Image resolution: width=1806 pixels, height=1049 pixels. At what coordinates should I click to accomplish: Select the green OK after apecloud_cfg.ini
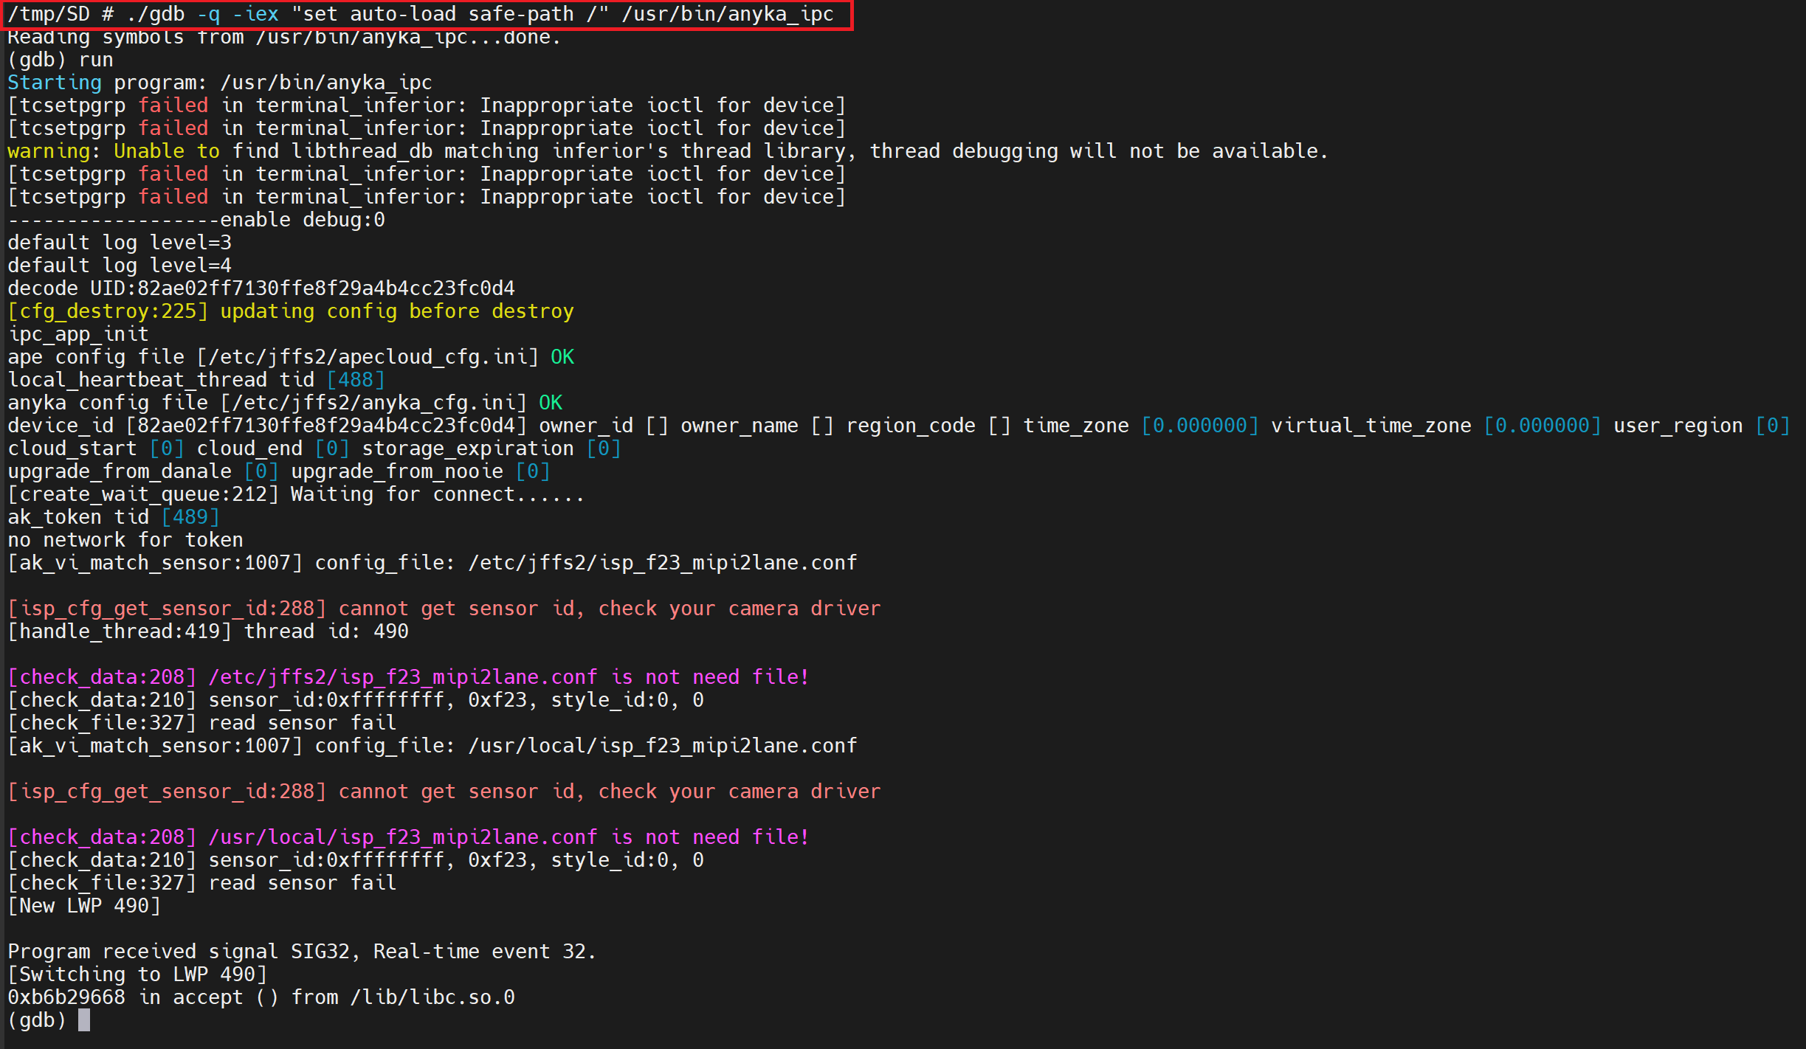pyautogui.click(x=562, y=356)
